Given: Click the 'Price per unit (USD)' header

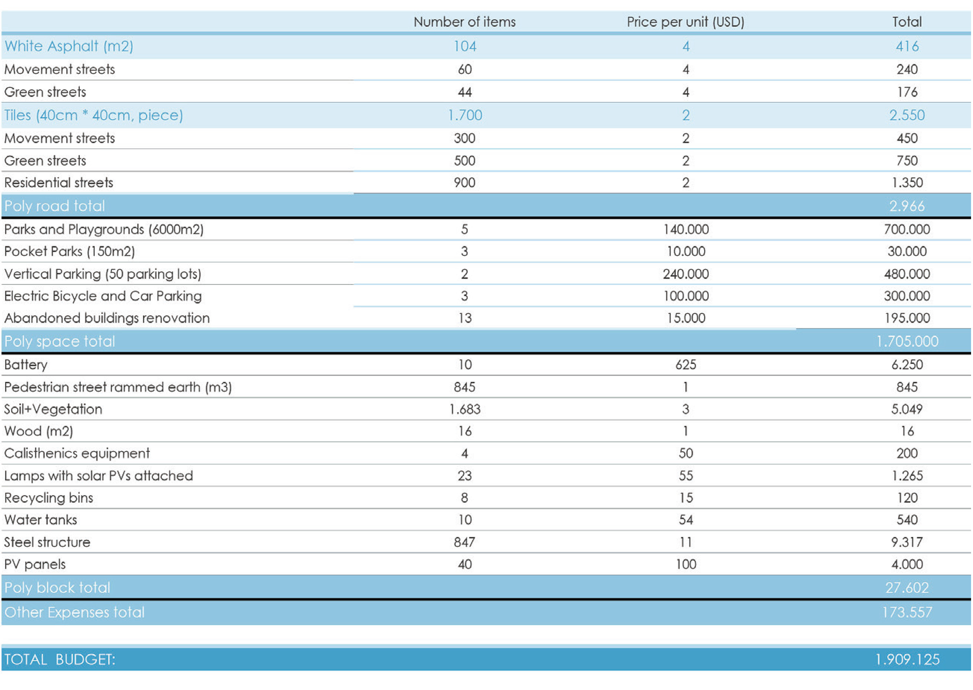Looking at the screenshot, I should click(x=685, y=22).
